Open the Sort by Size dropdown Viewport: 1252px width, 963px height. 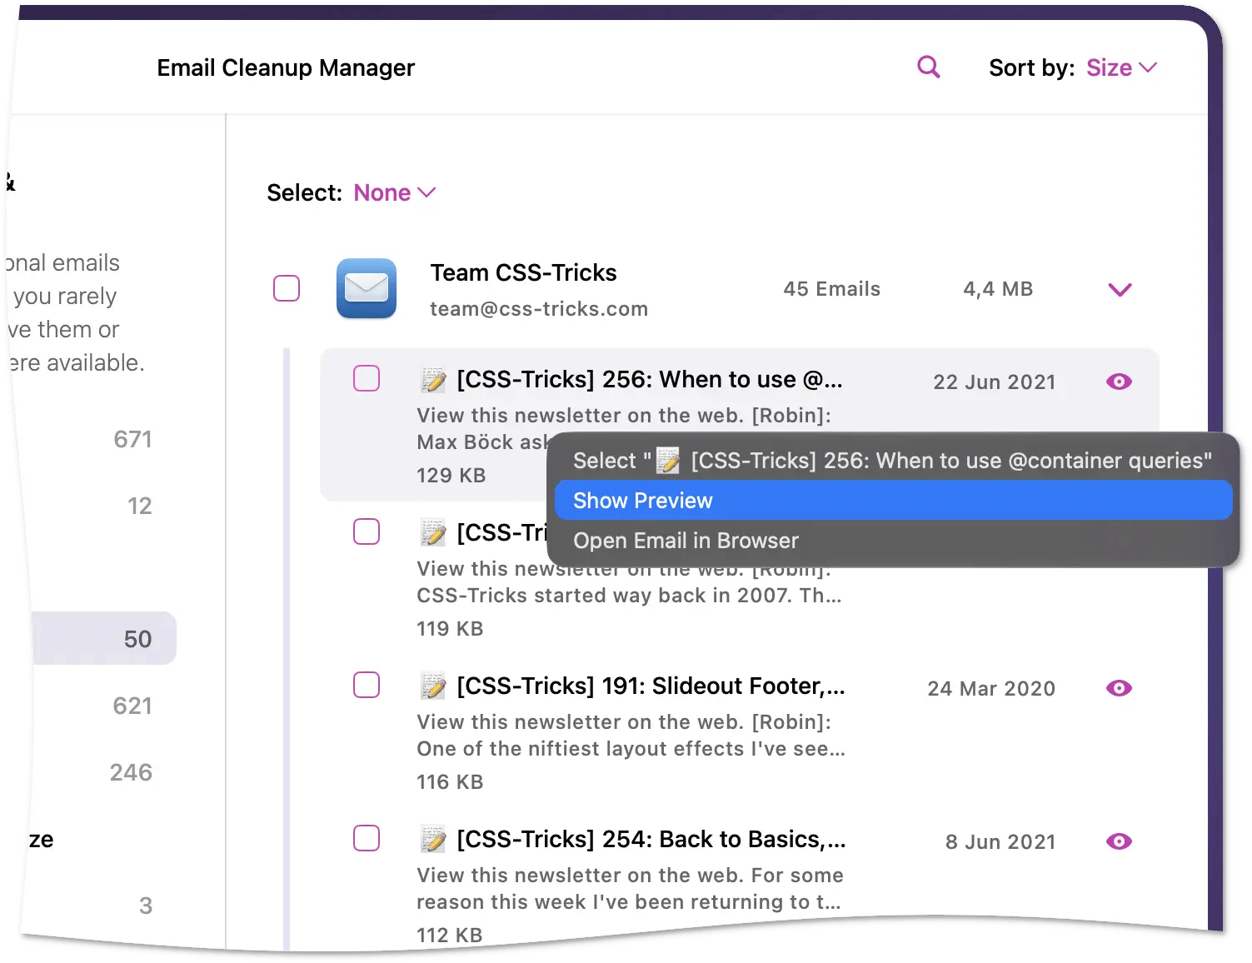1121,67
